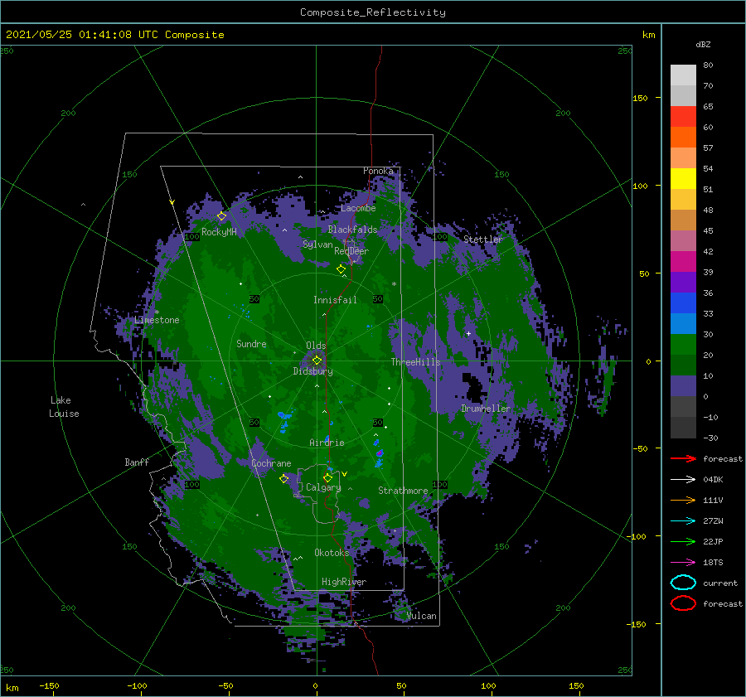Click the Limestone label on map

tap(157, 320)
